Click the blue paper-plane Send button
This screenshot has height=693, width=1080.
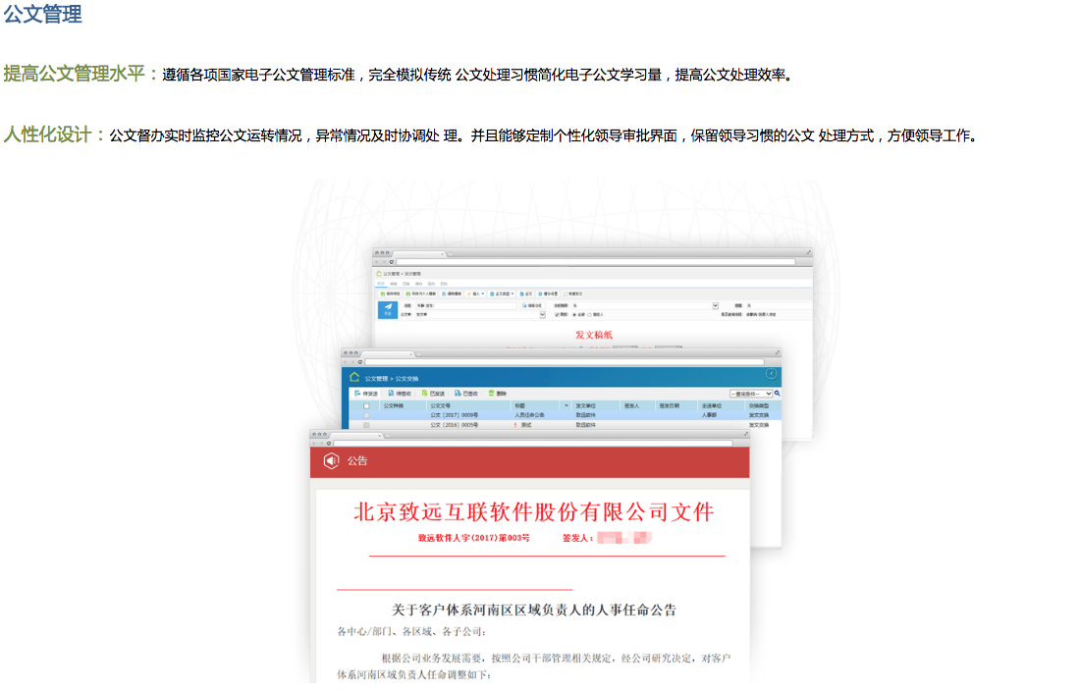(388, 309)
